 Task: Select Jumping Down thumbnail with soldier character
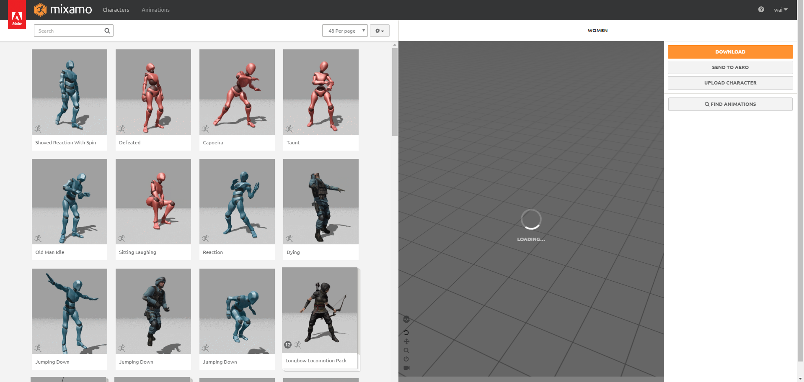pyautogui.click(x=153, y=311)
